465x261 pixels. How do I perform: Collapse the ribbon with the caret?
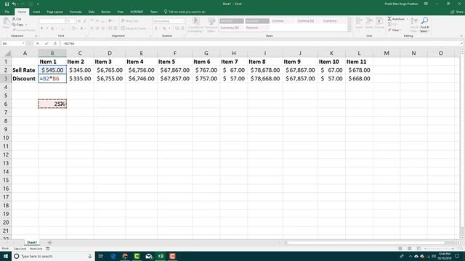[x=461, y=36]
